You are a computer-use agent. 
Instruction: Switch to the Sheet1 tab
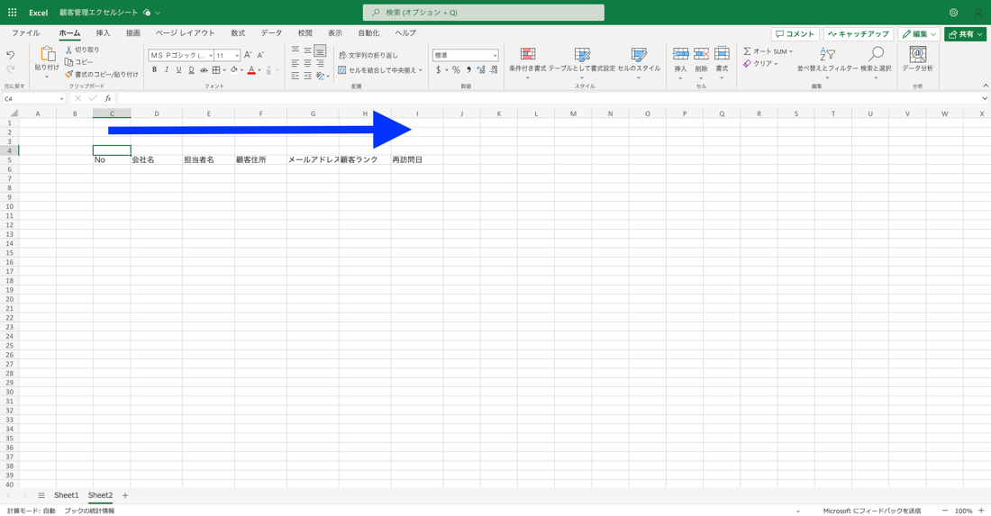(x=67, y=495)
